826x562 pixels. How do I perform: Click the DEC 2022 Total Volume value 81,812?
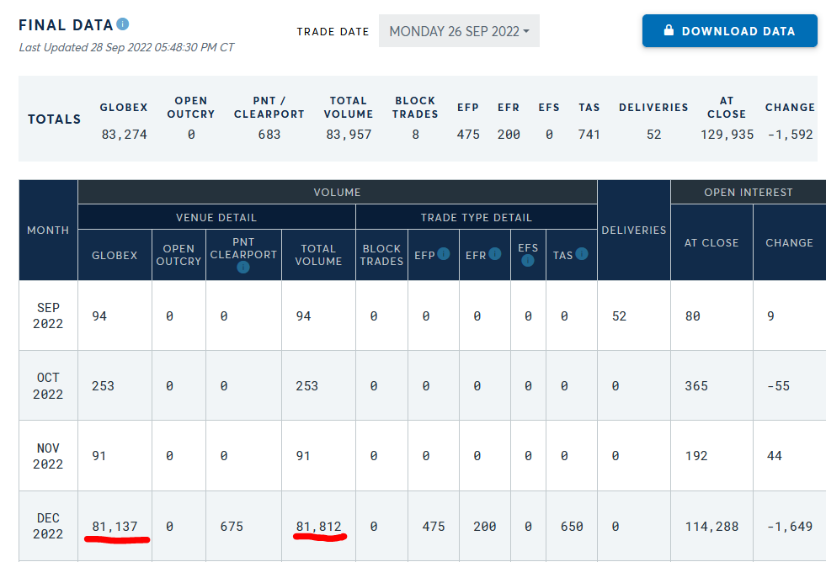coord(319,527)
